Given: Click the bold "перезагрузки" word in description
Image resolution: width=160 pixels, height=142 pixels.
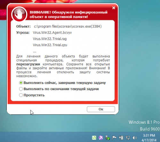Looking at the screenshot, I should coord(28,64).
